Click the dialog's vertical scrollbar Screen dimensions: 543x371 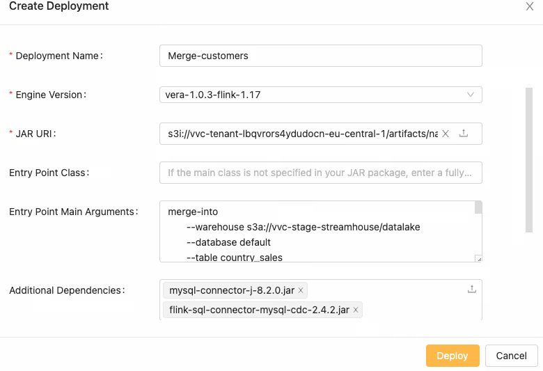tap(529, 160)
